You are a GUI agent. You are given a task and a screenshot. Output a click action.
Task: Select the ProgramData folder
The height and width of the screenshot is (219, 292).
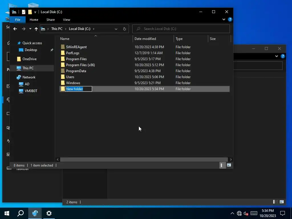click(76, 71)
